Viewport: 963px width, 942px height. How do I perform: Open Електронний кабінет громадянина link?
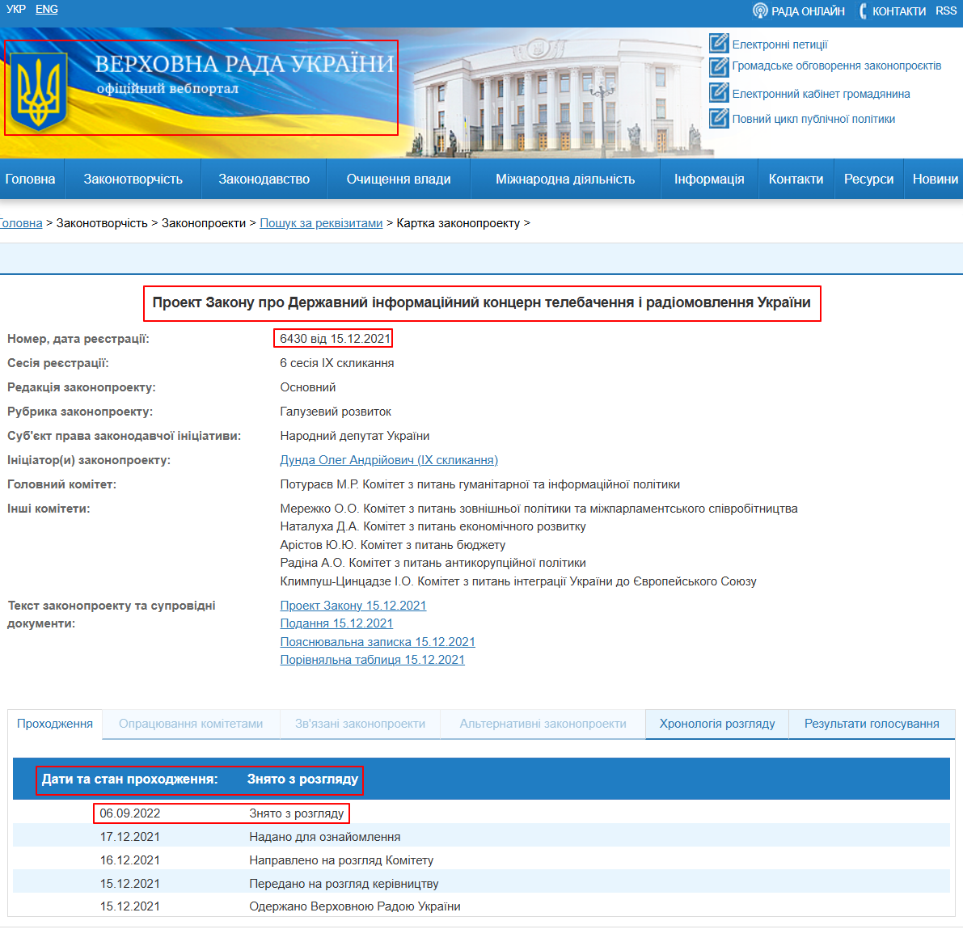coord(821,94)
